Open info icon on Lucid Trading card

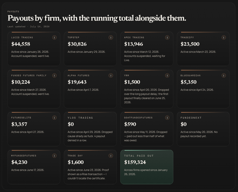pyautogui.click(x=54, y=37)
